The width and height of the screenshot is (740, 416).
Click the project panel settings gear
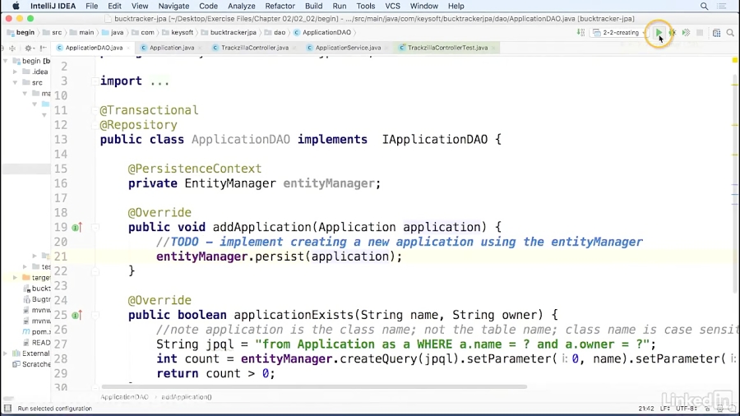pyautogui.click(x=28, y=48)
